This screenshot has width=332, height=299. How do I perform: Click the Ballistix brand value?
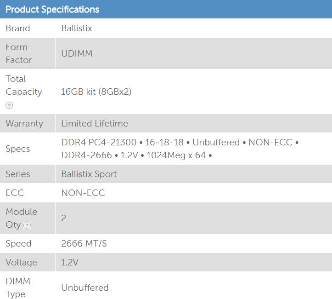77,29
